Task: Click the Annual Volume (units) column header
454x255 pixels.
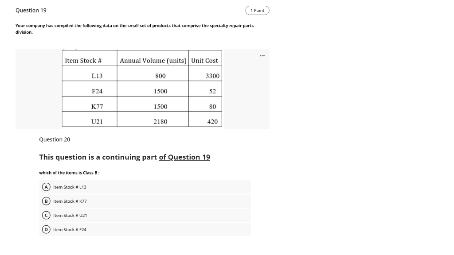Action: [x=153, y=60]
